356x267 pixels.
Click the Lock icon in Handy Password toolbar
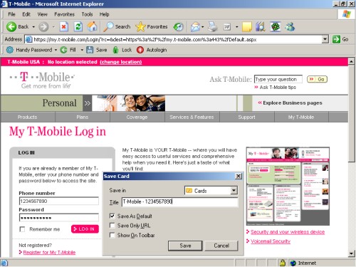click(115, 50)
